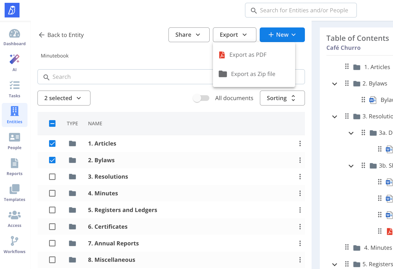The height and width of the screenshot is (269, 393).
Task: Open Reports from the sidebar
Action: pyautogui.click(x=14, y=167)
